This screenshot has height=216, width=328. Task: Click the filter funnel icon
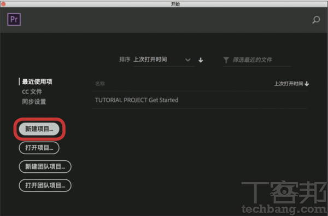[226, 60]
